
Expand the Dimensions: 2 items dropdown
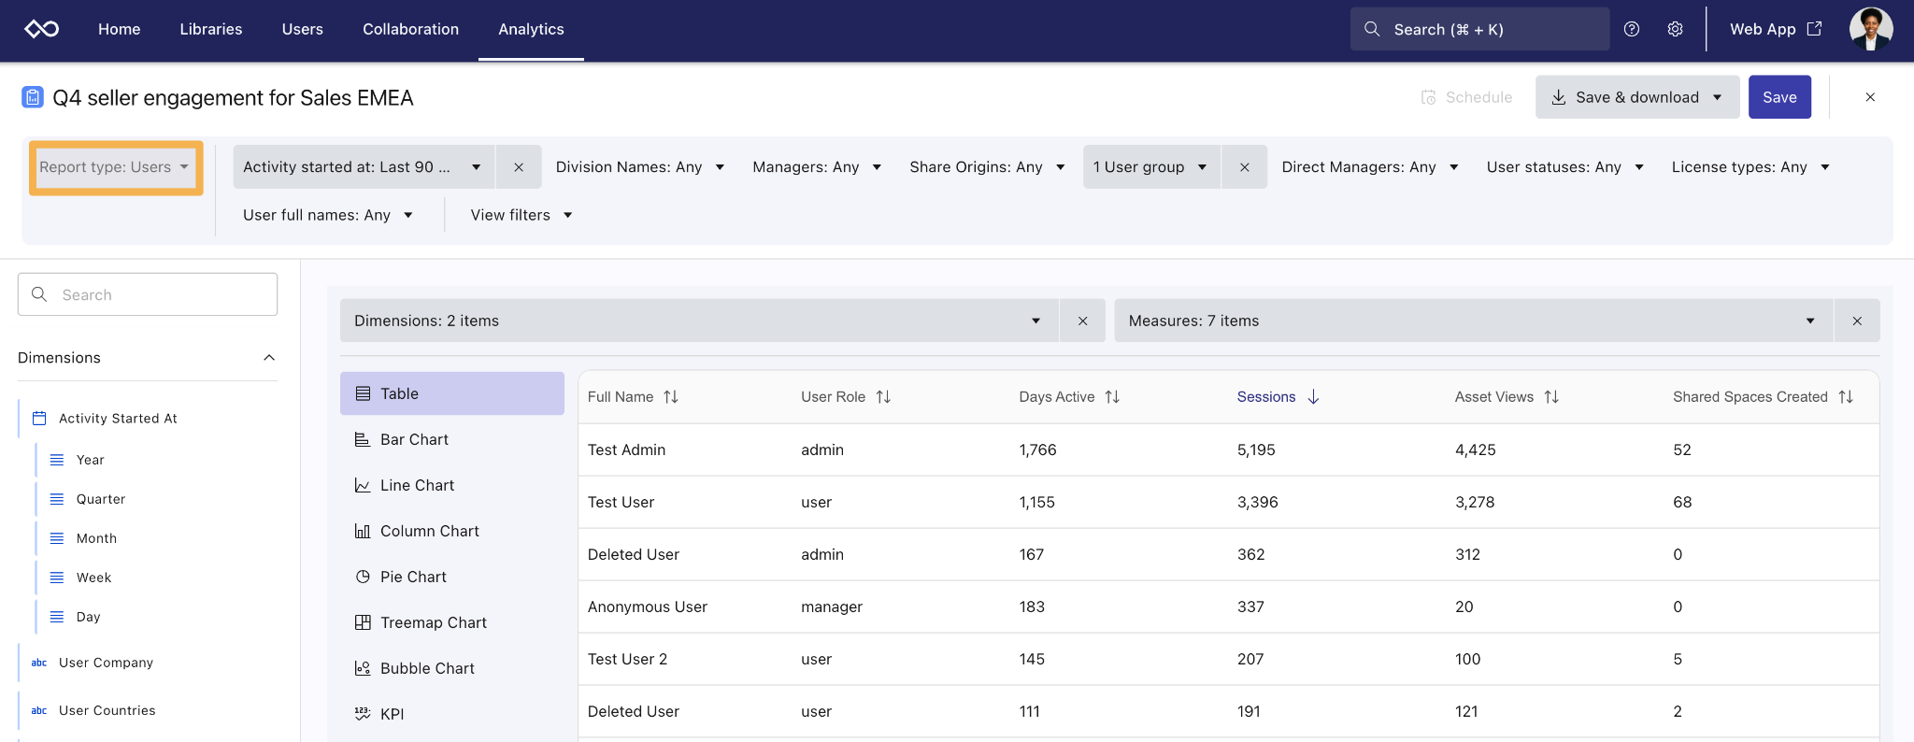tap(698, 321)
